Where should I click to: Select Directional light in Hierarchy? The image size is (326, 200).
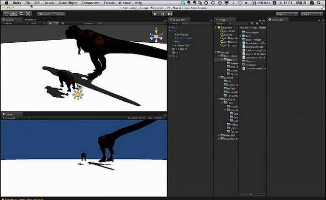181,45
